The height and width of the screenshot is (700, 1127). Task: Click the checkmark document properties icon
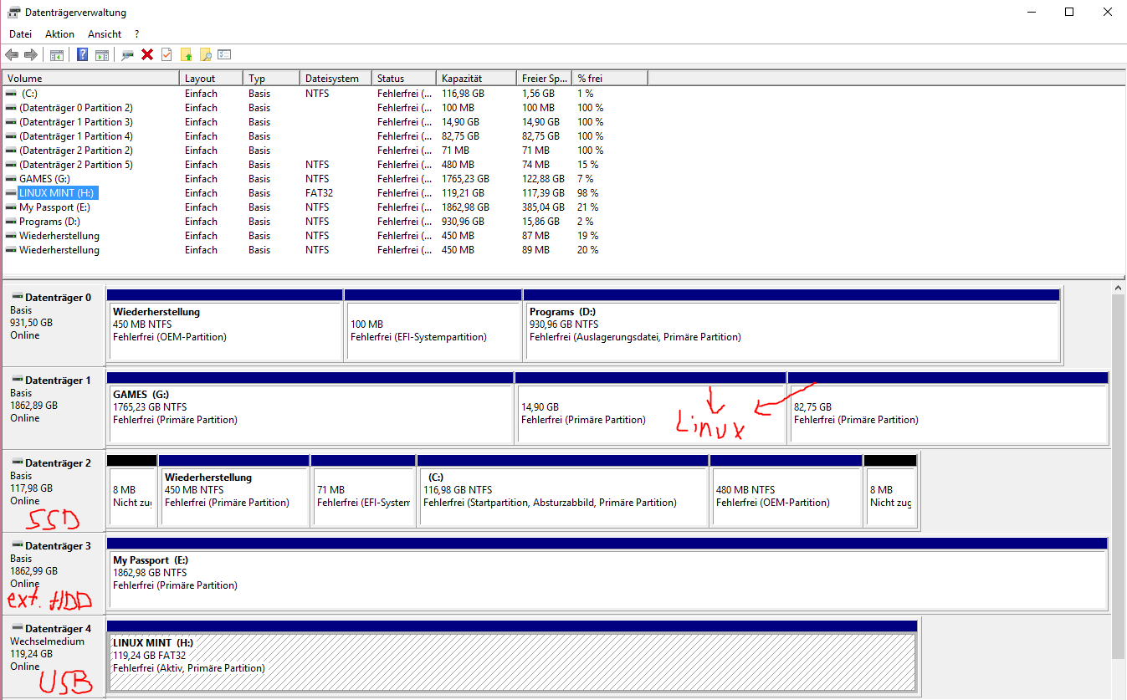166,54
